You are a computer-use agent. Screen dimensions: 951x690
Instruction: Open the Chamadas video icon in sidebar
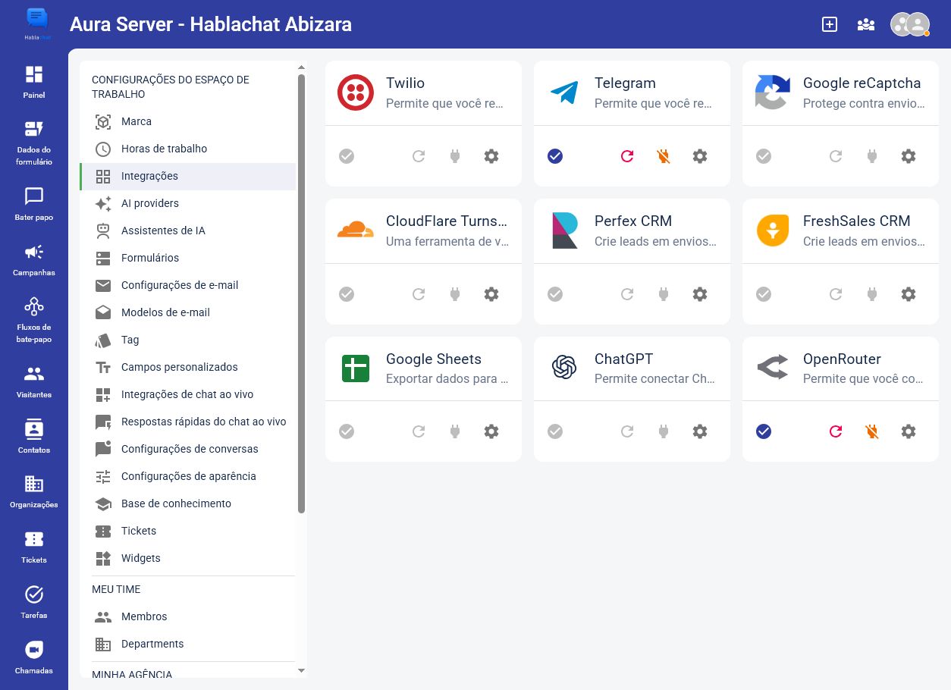tap(34, 657)
